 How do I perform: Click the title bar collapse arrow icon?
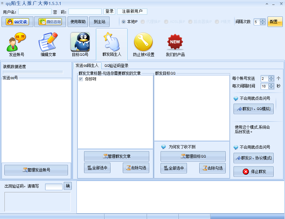[267, 4]
